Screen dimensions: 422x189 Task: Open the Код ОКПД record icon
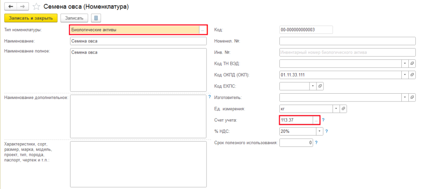click(x=412, y=75)
